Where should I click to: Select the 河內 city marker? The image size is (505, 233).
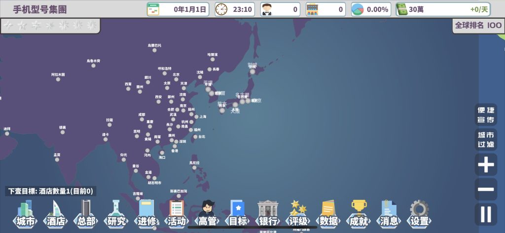point(147,151)
